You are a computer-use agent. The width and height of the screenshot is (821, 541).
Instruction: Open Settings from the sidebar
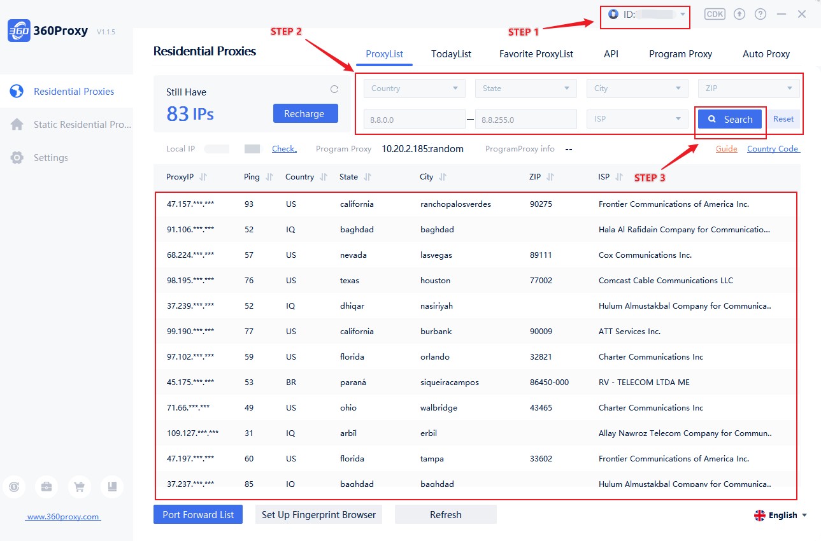click(66, 158)
